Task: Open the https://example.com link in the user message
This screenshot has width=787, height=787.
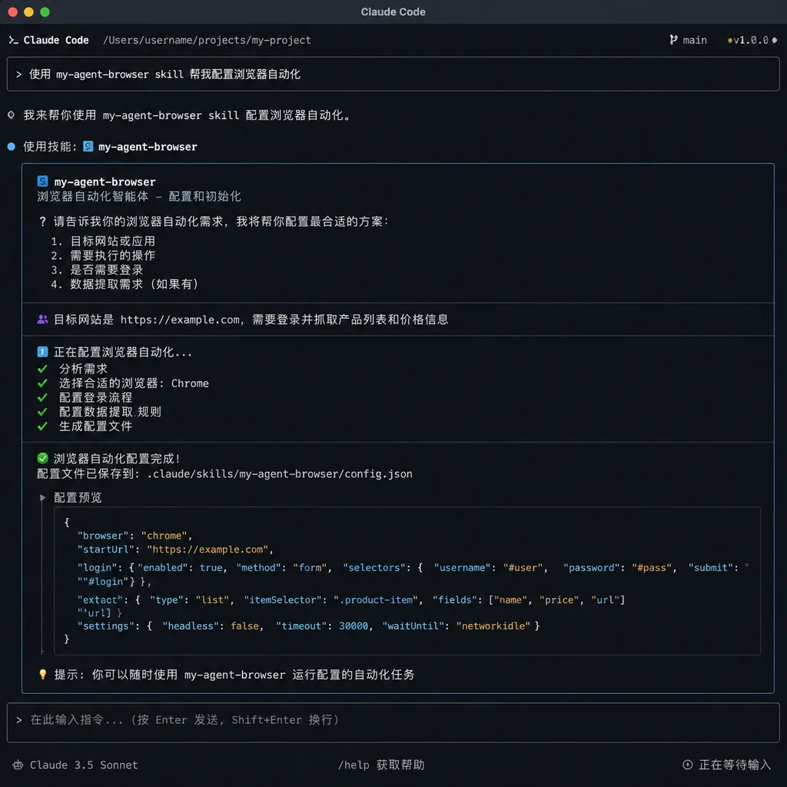Action: pyautogui.click(x=180, y=320)
